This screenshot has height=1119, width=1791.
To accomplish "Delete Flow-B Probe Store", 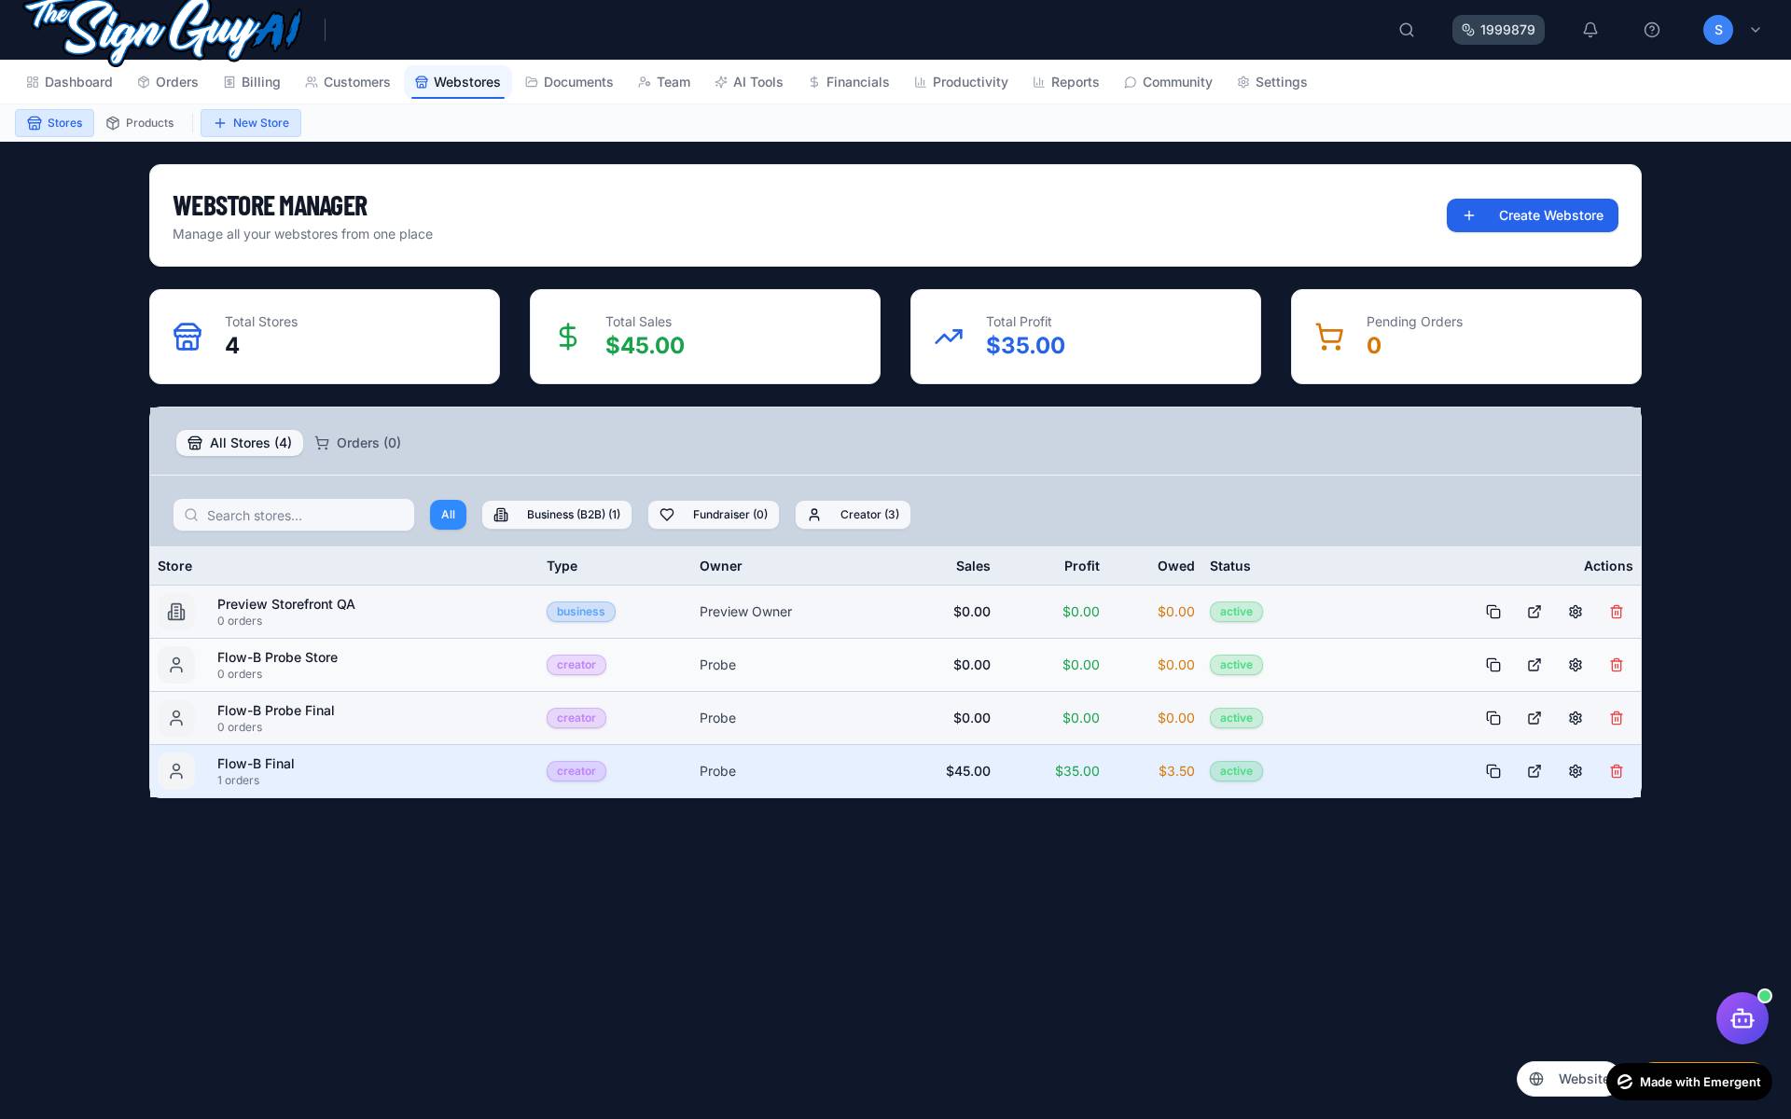I will coord(1617,665).
